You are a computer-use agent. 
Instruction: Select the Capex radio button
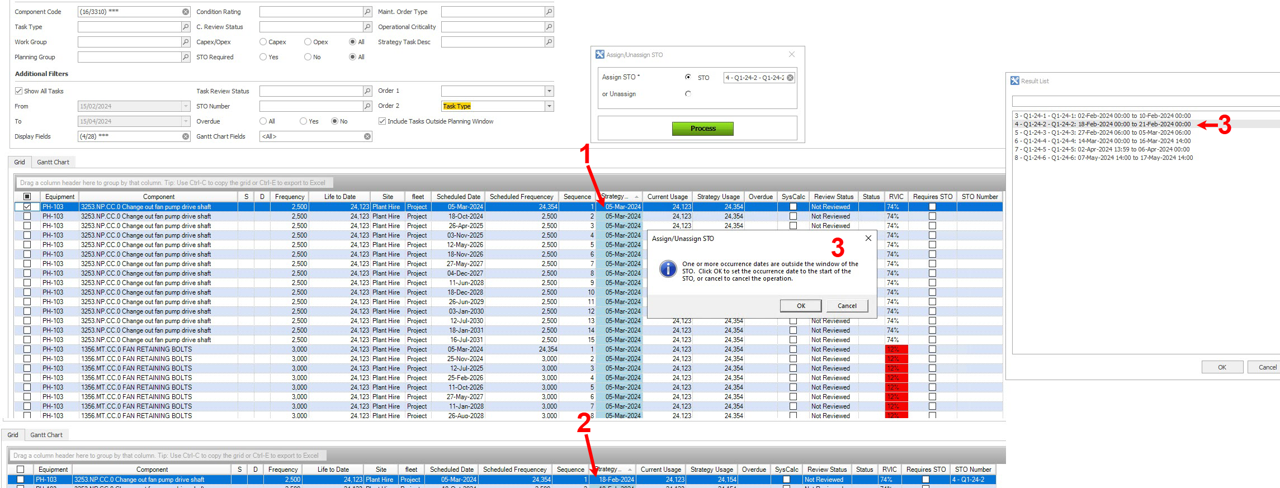[263, 42]
